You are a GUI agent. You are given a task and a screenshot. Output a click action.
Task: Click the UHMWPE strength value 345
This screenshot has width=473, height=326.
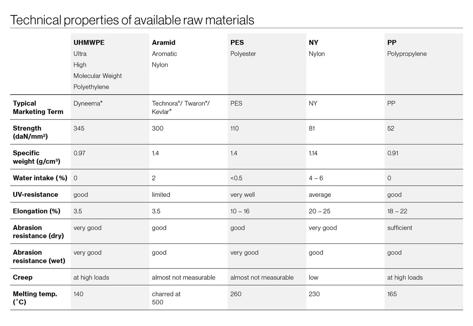point(79,128)
